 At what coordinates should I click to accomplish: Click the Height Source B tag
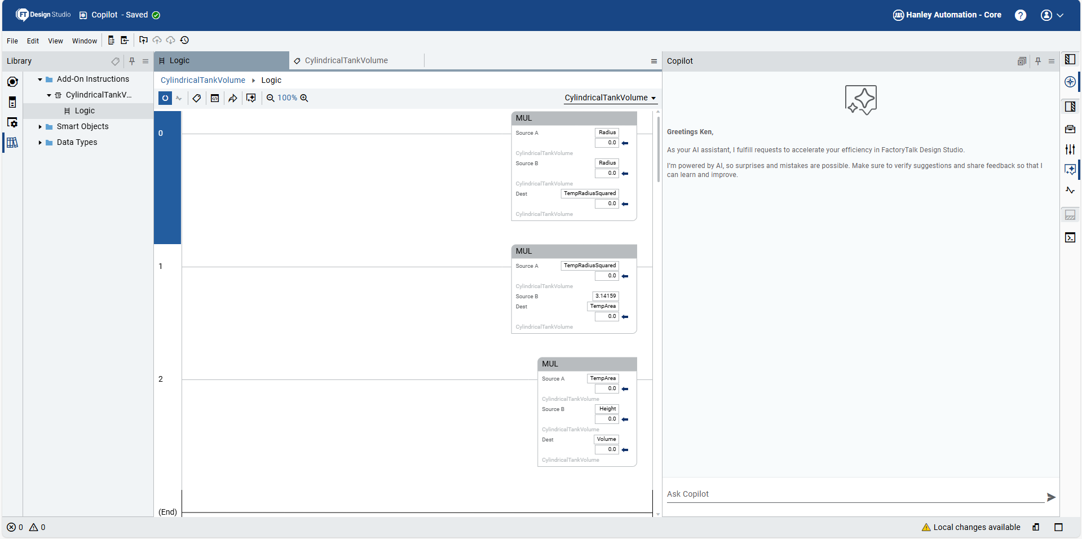(x=607, y=409)
